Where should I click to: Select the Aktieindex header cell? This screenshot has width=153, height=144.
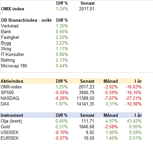coord(12,81)
